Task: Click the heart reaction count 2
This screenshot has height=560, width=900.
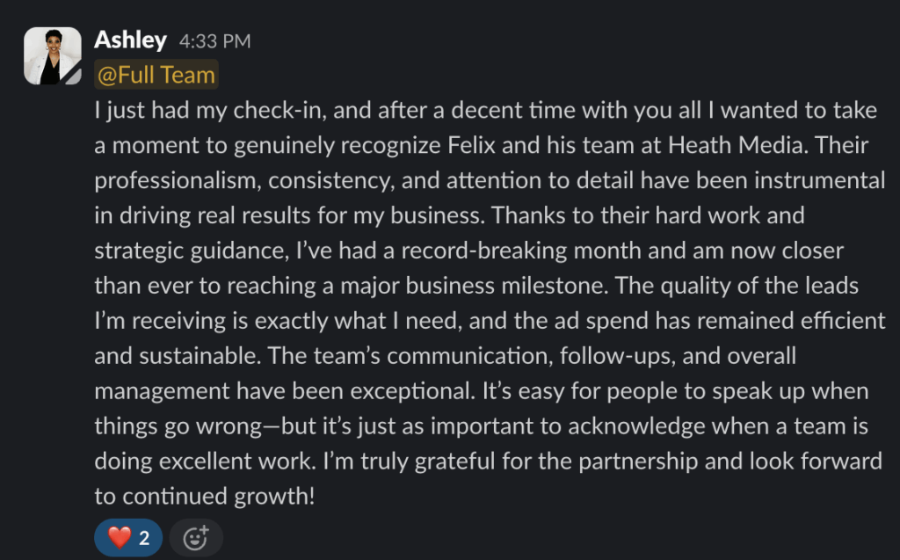Action: tap(144, 538)
